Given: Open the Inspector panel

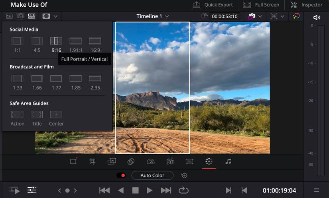Looking at the screenshot, I should (306, 5).
